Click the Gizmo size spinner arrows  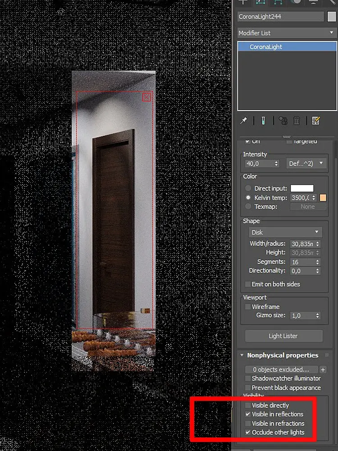[317, 316]
